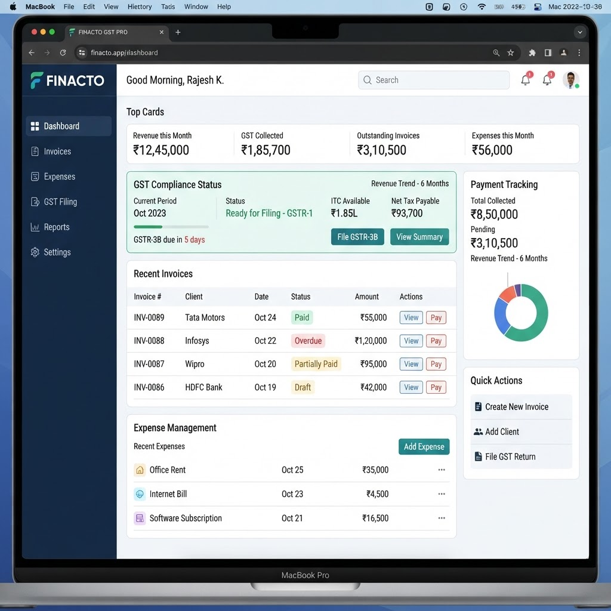Open browser extensions puzzle icon
Screen dimensions: 611x611
(x=532, y=53)
